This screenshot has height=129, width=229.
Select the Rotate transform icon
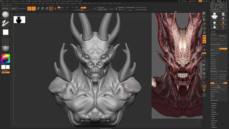[46, 9]
